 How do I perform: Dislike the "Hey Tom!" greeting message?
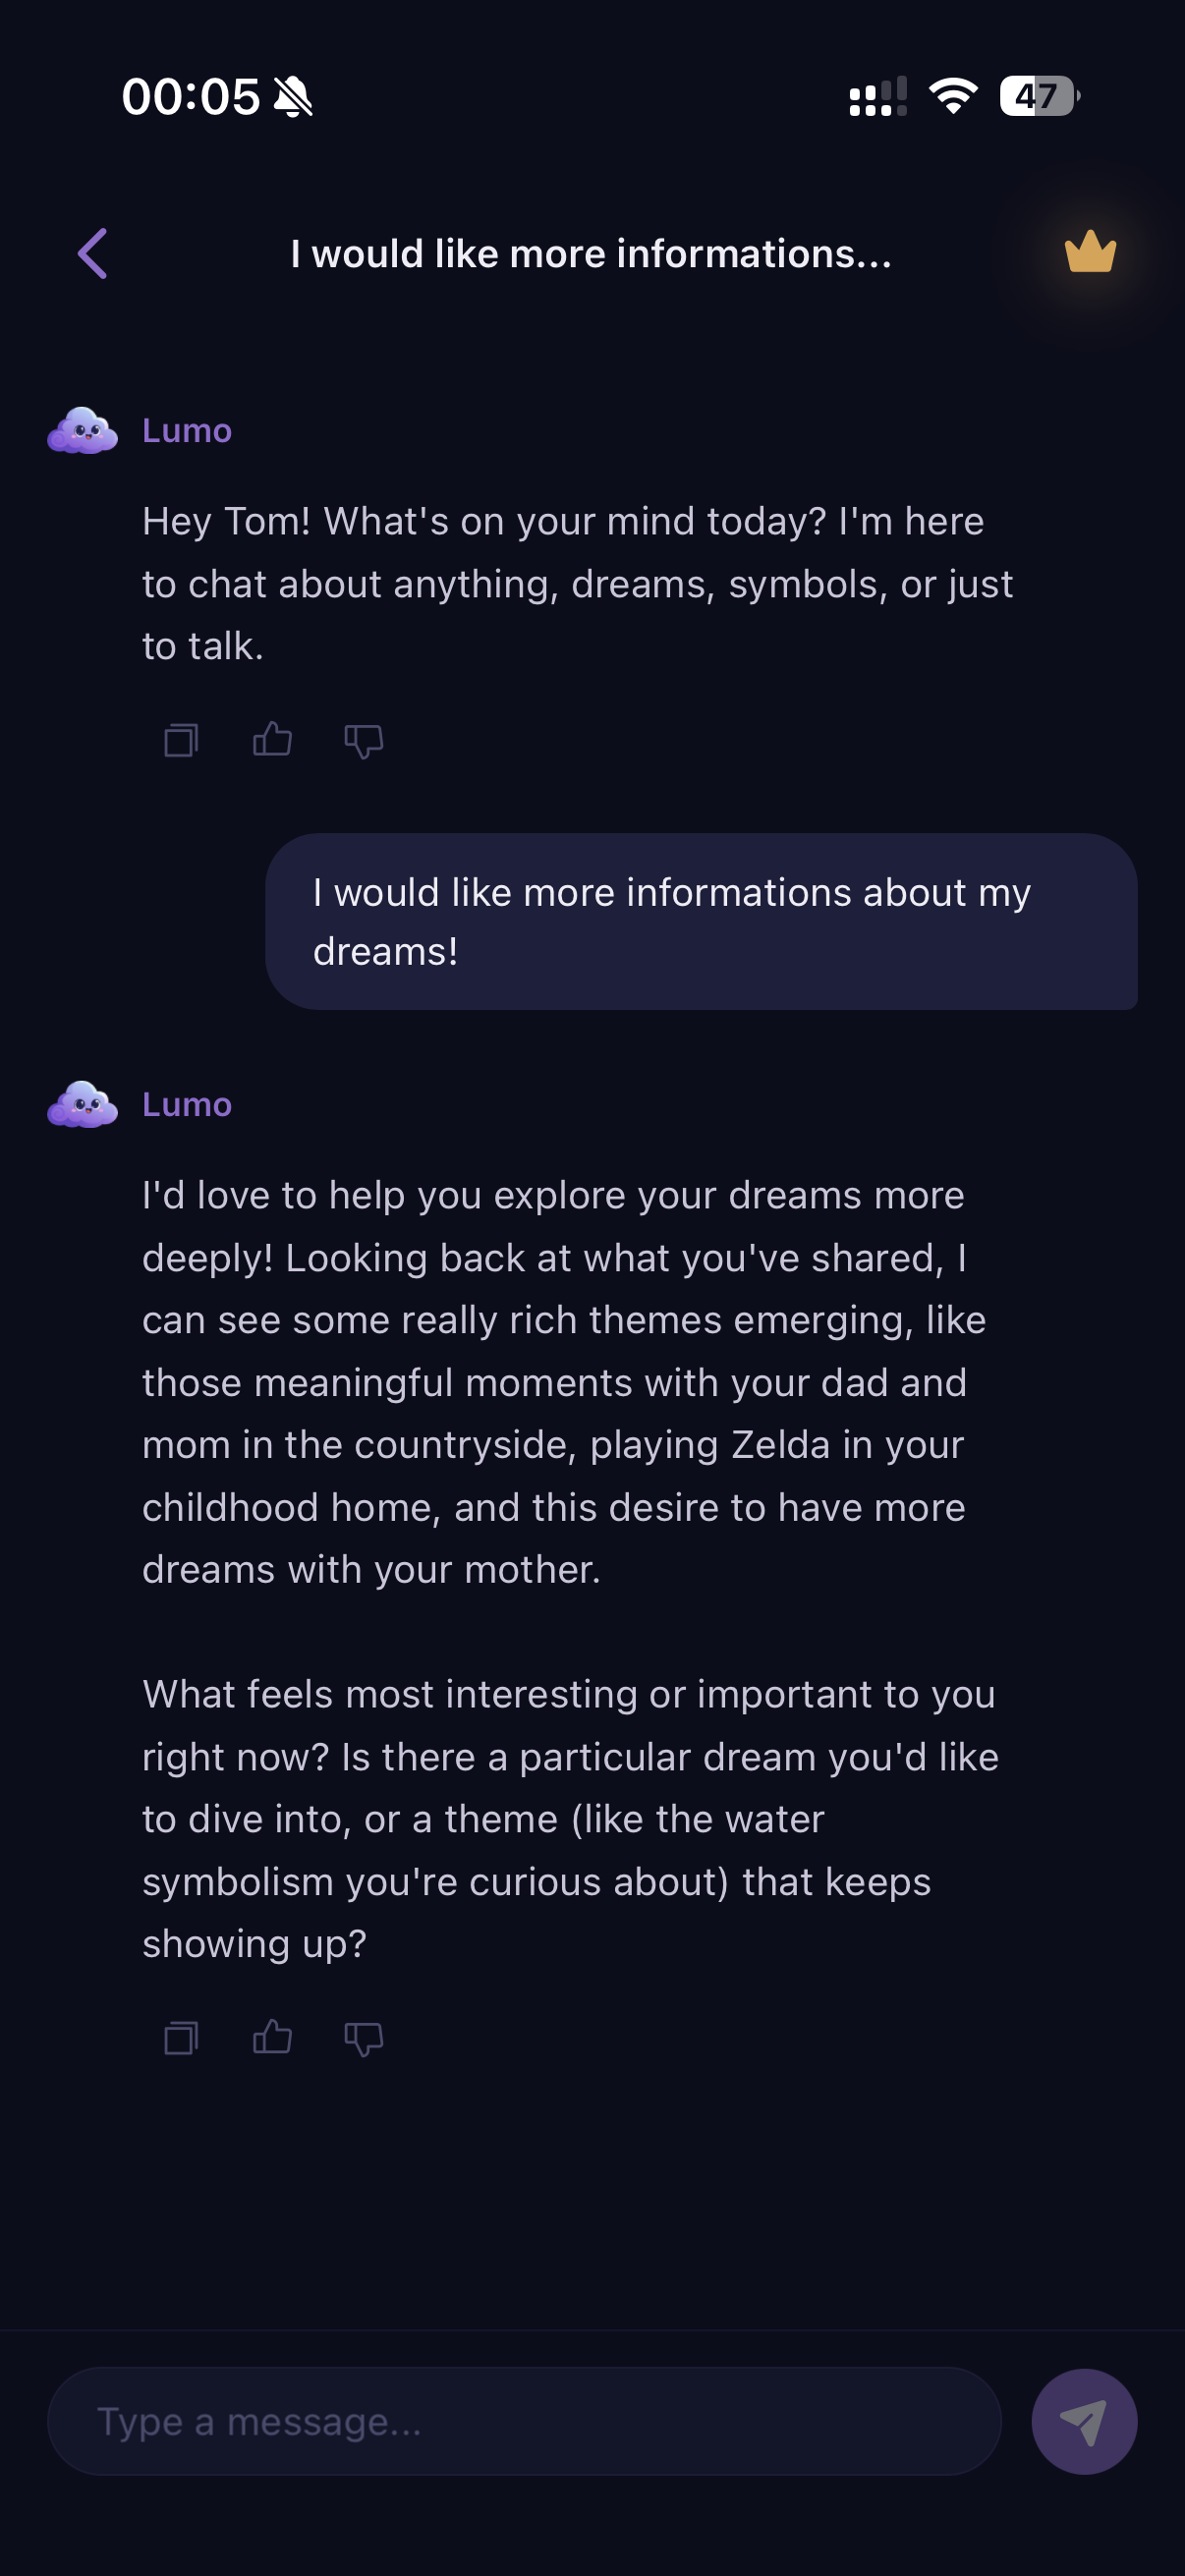pos(363,741)
